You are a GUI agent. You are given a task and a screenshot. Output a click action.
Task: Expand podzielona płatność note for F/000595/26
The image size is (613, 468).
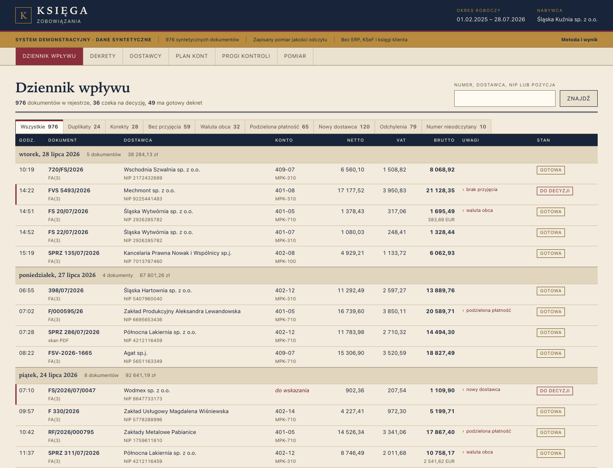(x=487, y=311)
